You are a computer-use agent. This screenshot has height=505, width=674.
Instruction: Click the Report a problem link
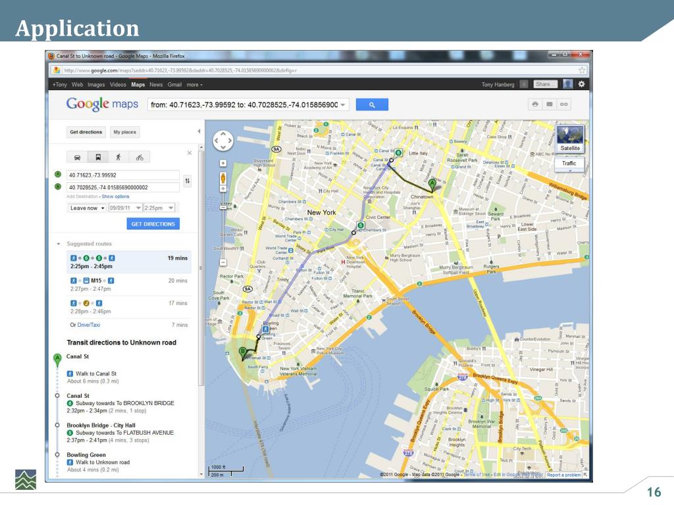pos(563,475)
